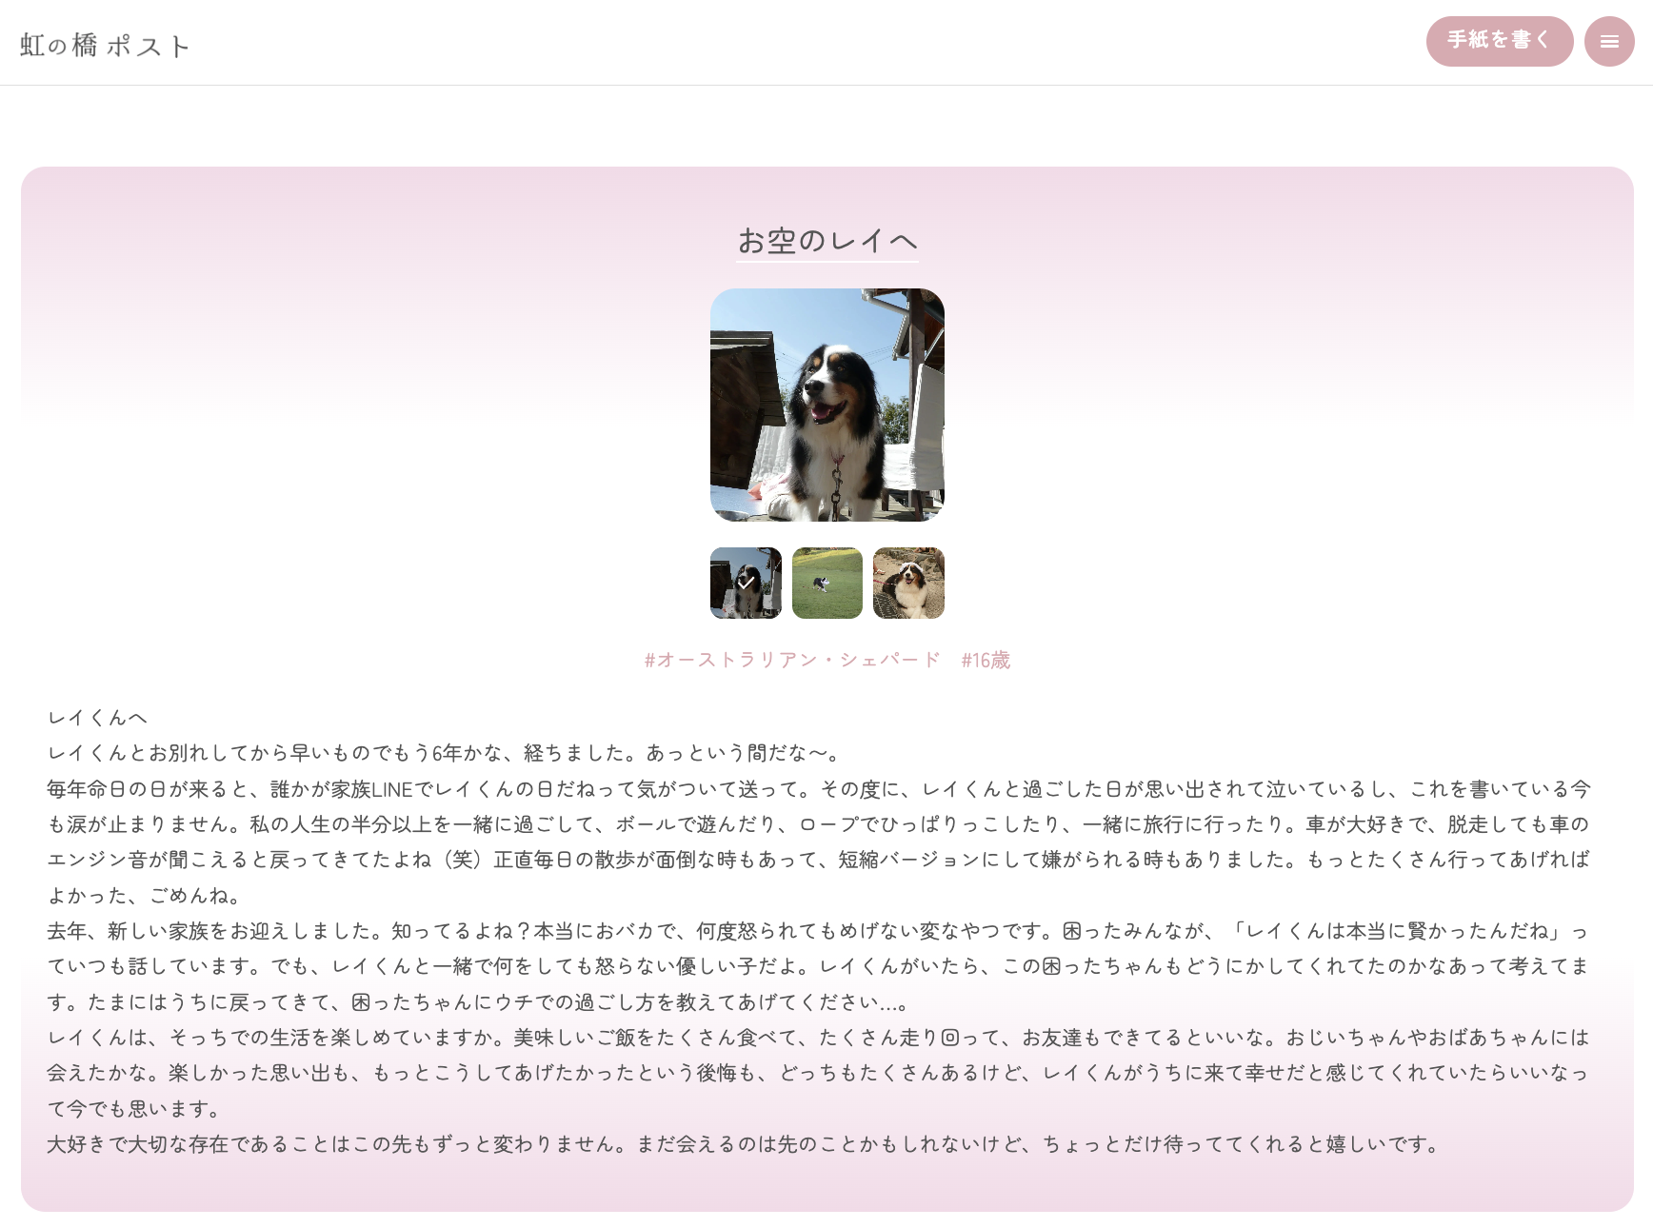This screenshot has height=1228, width=1653.
Task: Click the レイくんへ greeting line
Action: point(97,718)
